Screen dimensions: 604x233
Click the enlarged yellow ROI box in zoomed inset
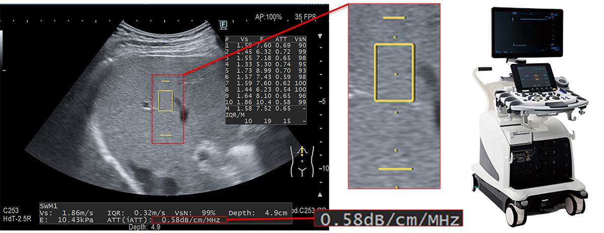pyautogui.click(x=395, y=71)
